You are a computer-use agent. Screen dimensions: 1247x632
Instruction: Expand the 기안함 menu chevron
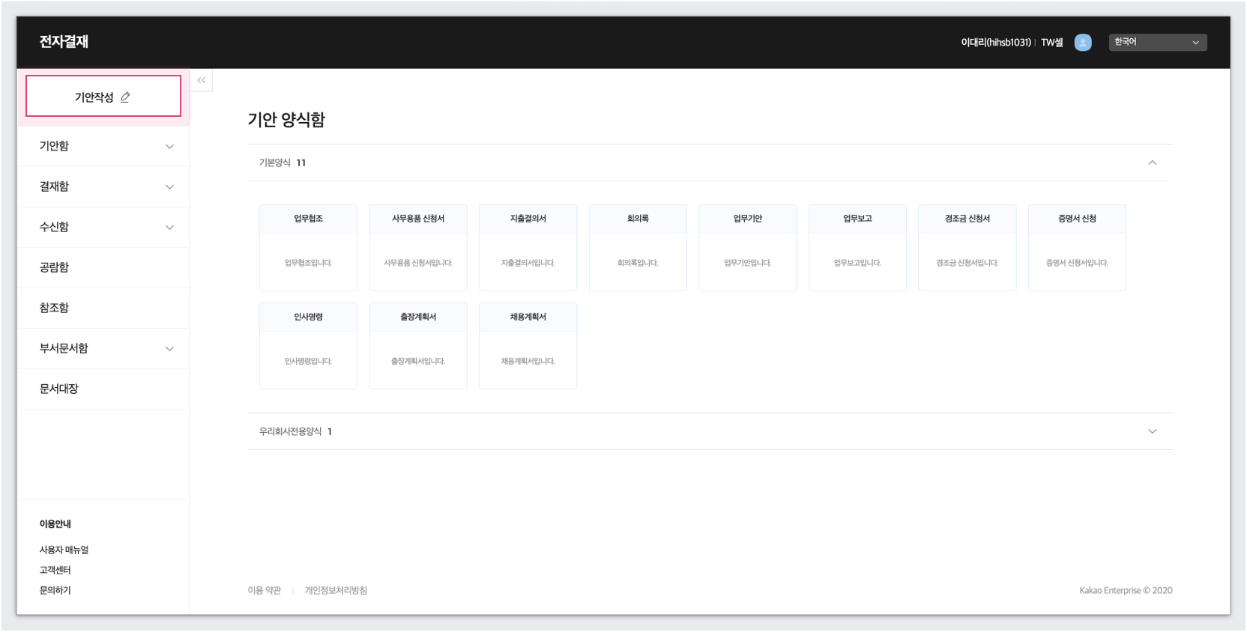tap(169, 147)
